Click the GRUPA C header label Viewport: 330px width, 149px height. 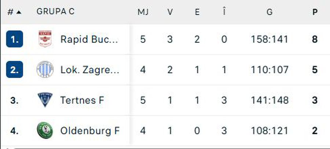click(55, 12)
